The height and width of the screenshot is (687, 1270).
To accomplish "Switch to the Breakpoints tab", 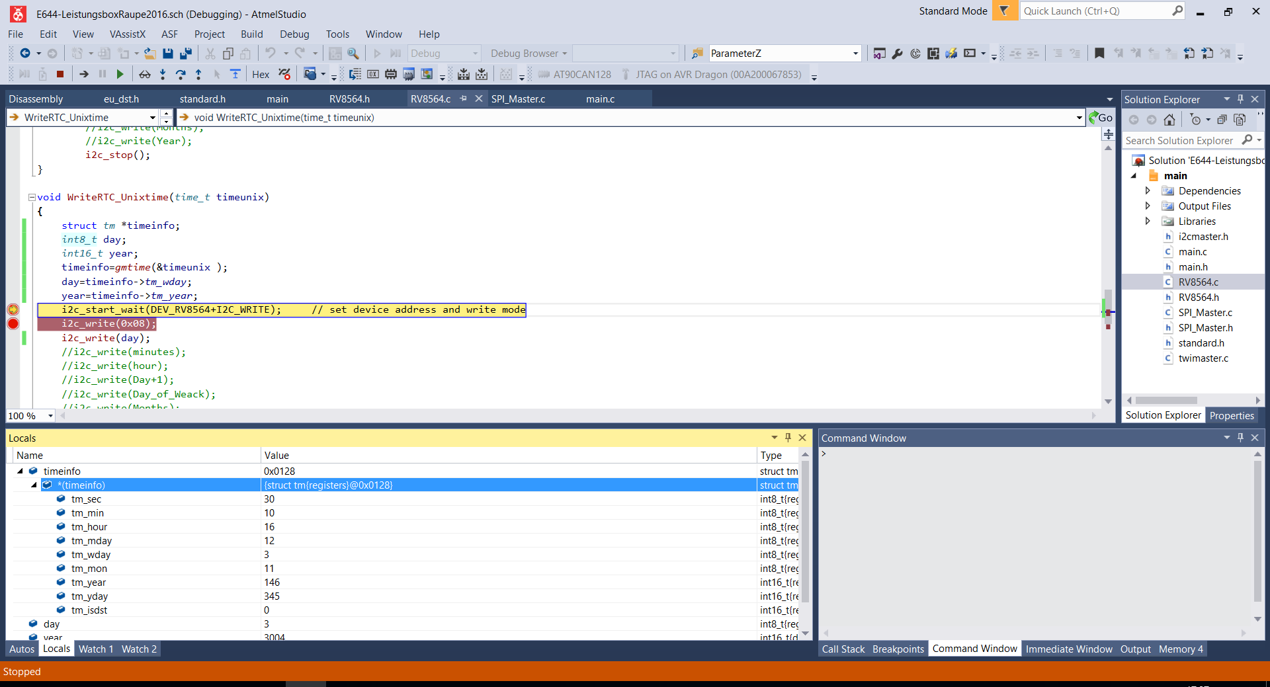I will (898, 649).
